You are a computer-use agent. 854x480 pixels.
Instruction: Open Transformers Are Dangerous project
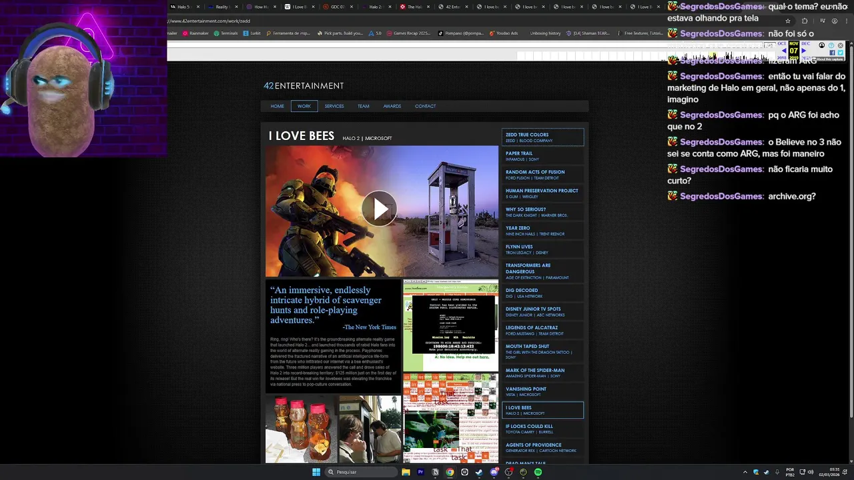[x=542, y=271]
